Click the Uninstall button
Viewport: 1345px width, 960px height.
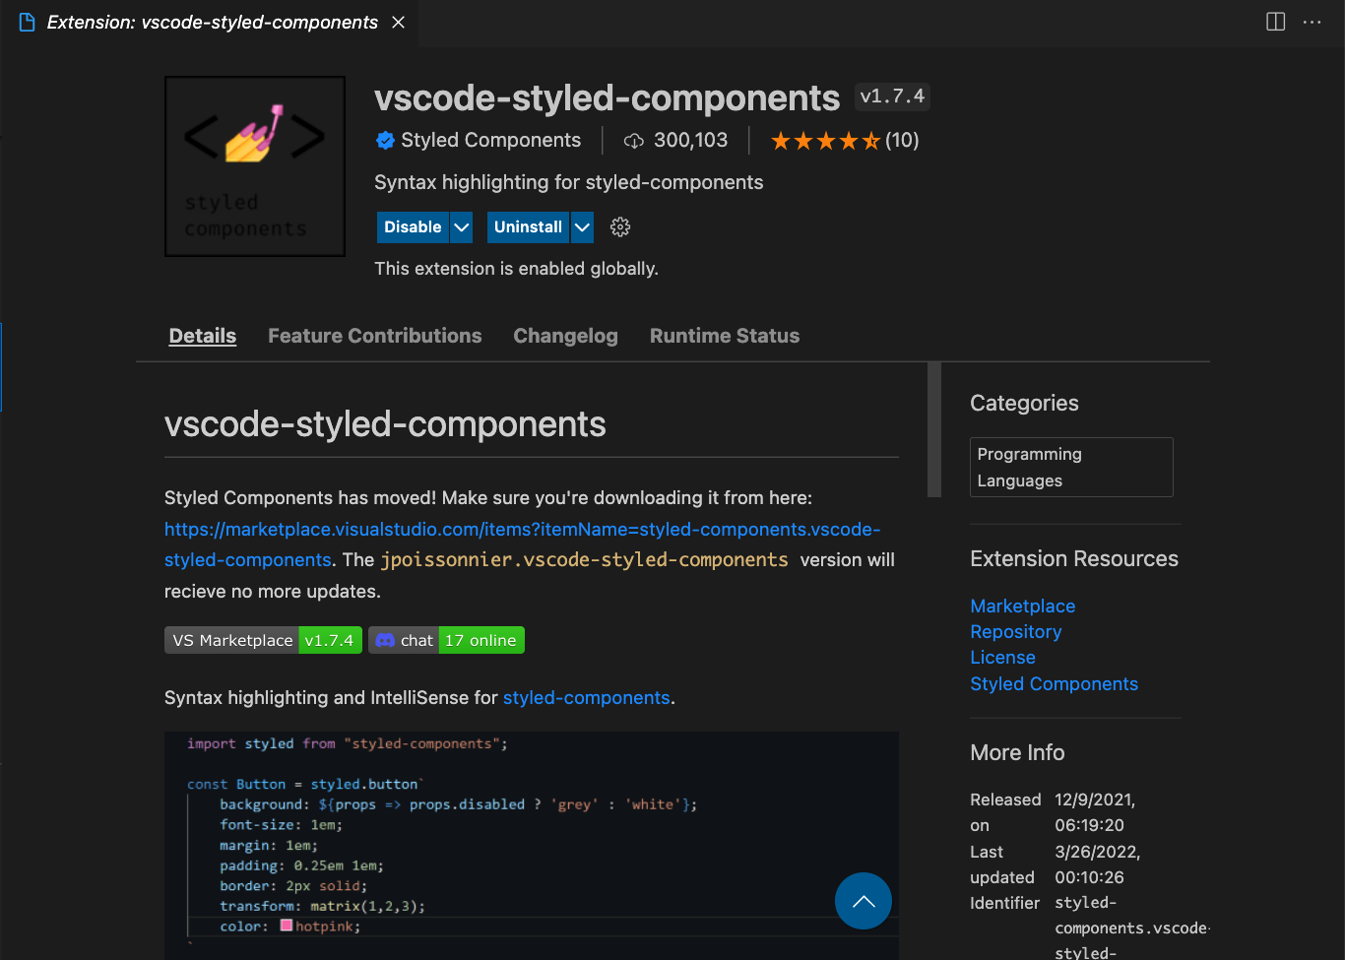coord(528,227)
